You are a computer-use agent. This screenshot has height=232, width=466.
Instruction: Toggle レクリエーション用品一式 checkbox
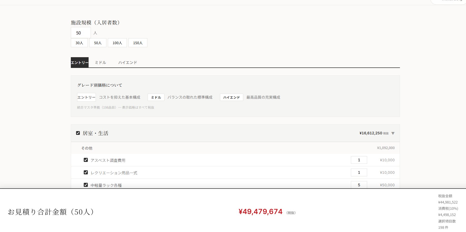pos(86,172)
